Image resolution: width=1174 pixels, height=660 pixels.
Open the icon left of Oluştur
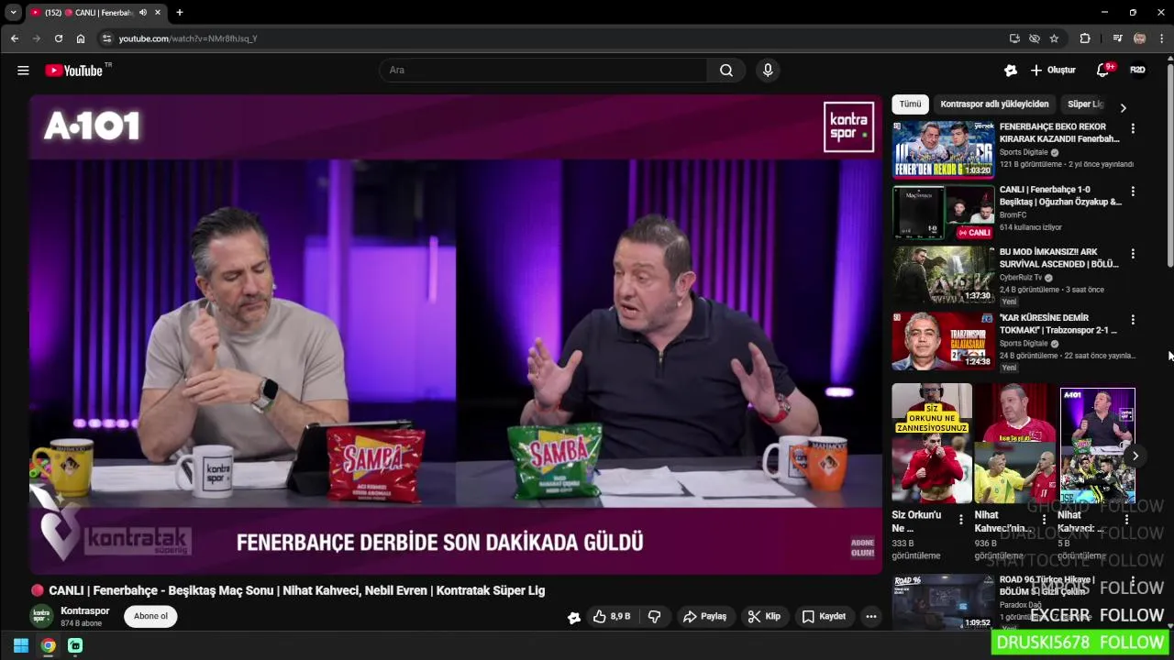coord(1011,71)
